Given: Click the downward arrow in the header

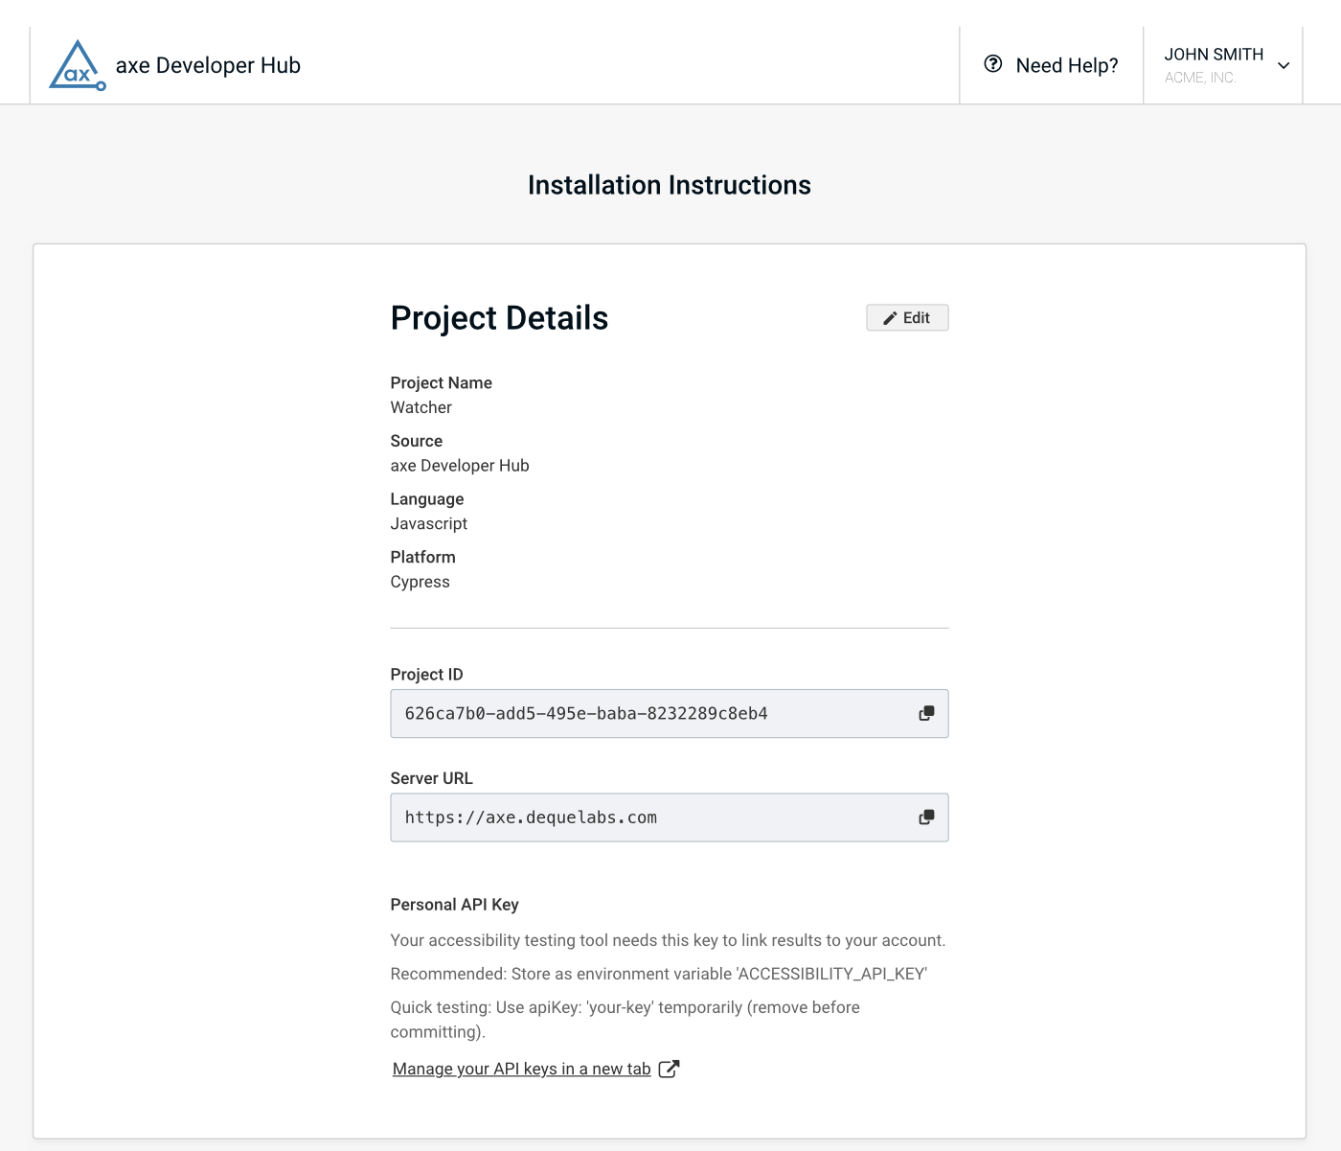Looking at the screenshot, I should point(1282,65).
